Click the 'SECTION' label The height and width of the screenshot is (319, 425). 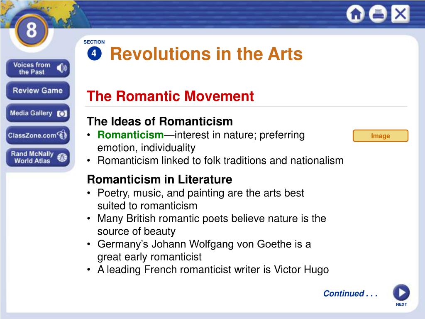[94, 42]
